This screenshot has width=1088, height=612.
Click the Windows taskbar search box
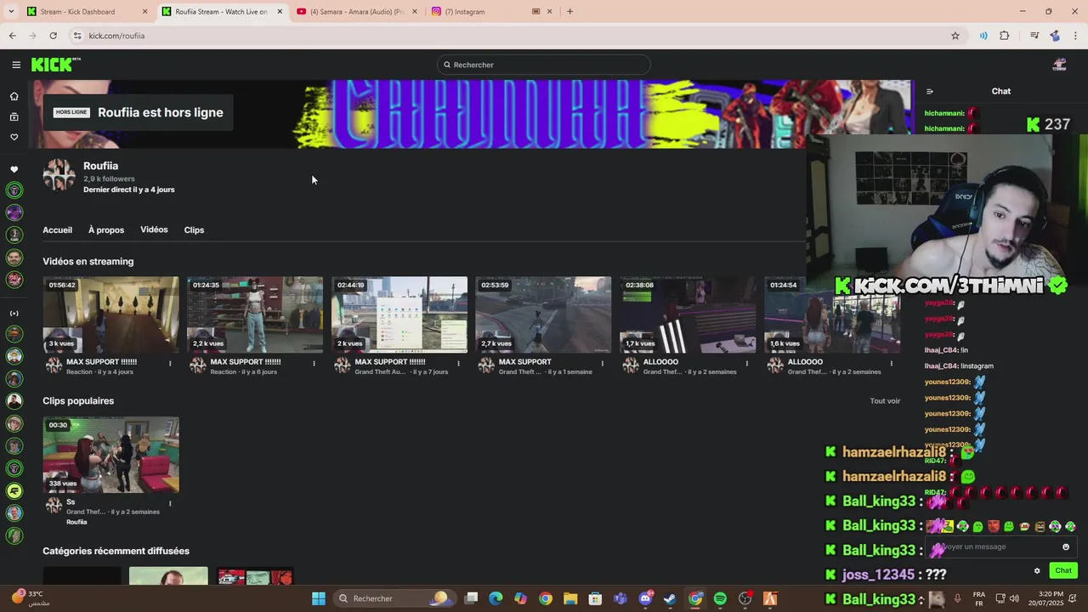coord(393,598)
